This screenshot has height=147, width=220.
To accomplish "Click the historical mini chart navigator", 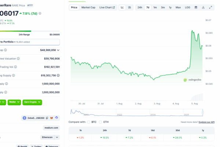I will pyautogui.click(x=137, y=112).
